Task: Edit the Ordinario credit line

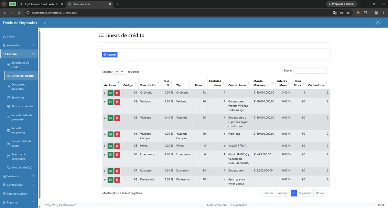Action: 111,93
